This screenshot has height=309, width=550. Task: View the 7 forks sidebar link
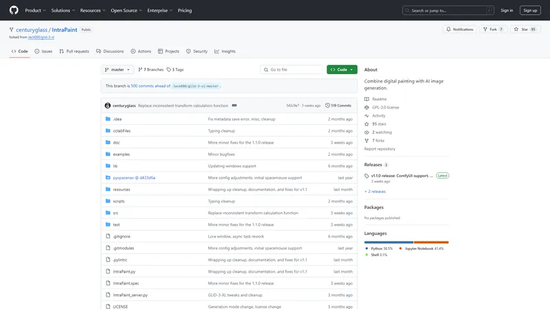(x=374, y=141)
